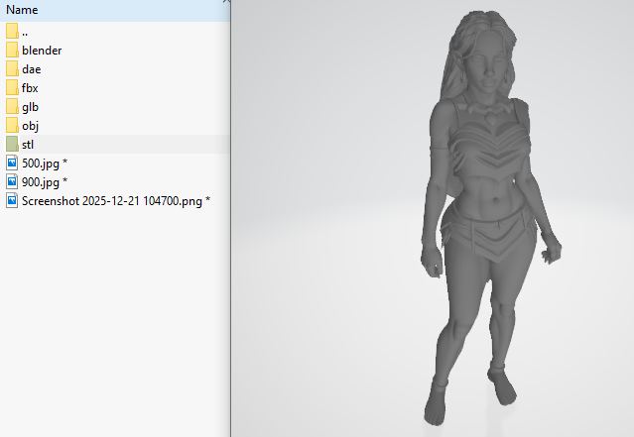Click the 500.jpg image file icon
634x437 pixels.
(x=12, y=163)
